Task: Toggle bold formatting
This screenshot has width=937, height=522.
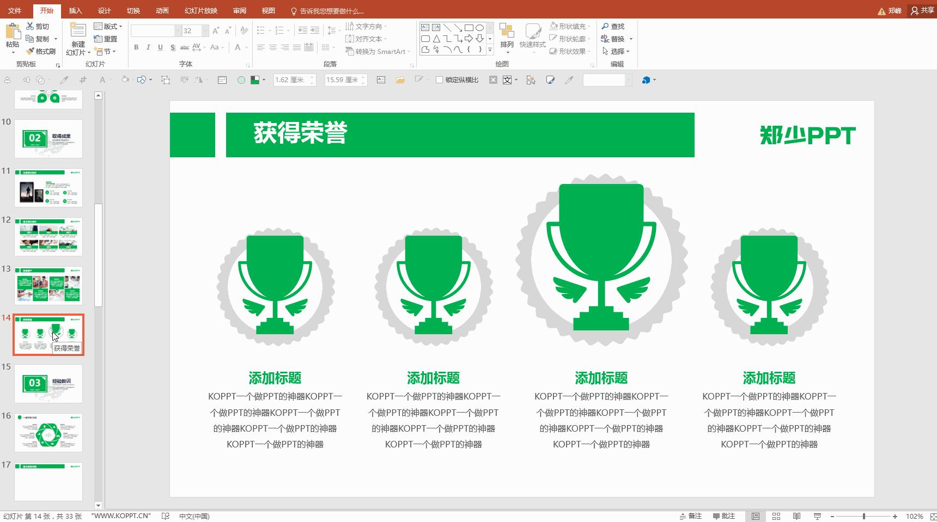Action: [x=136, y=47]
